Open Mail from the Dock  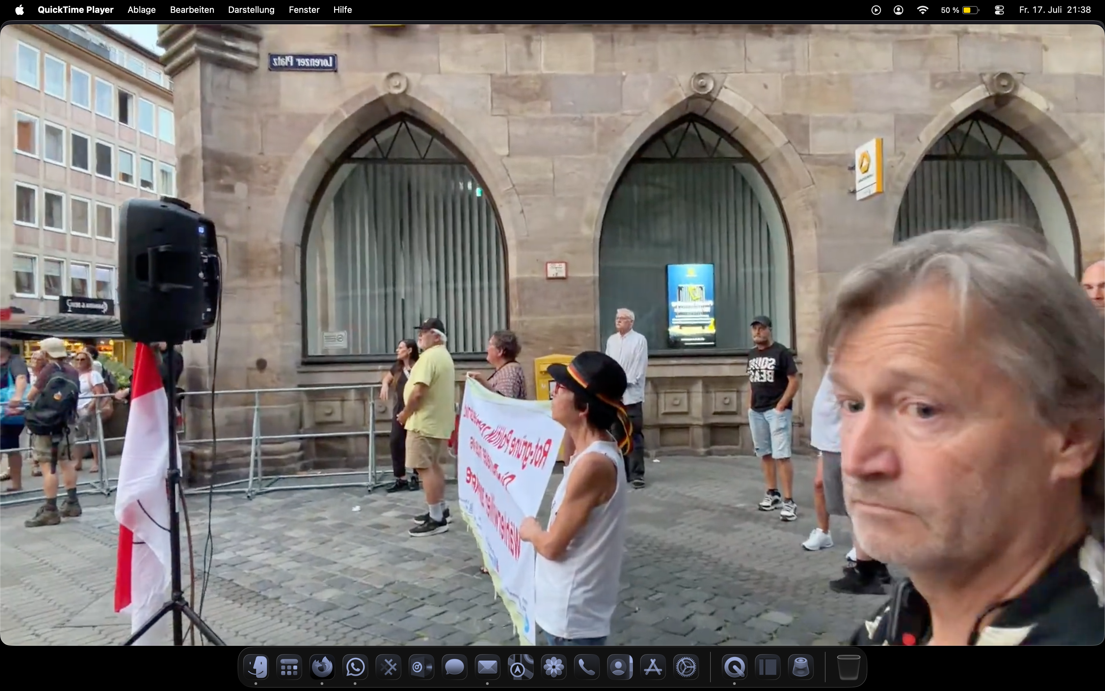[x=487, y=667]
